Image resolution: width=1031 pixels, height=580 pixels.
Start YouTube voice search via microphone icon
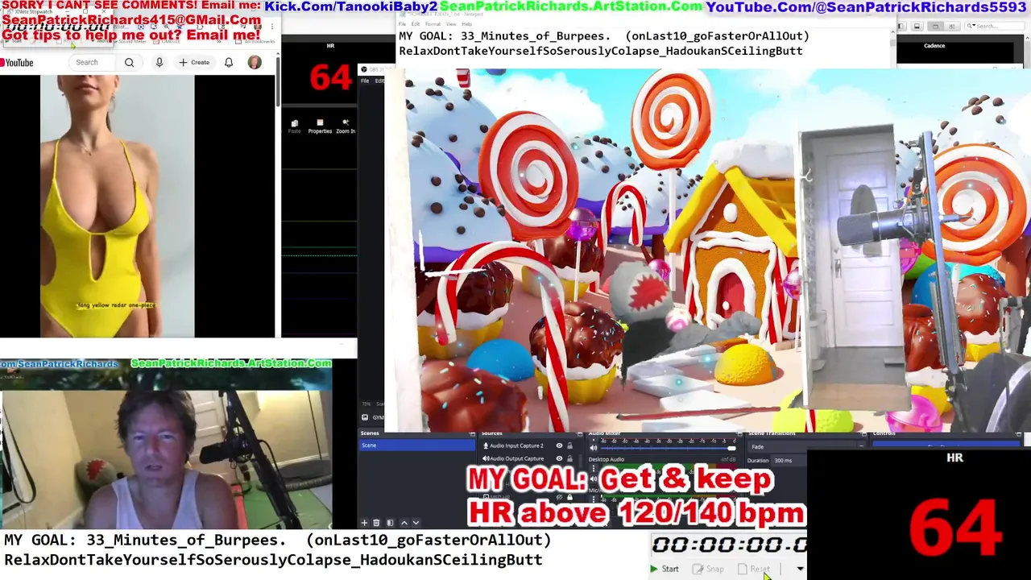(159, 63)
